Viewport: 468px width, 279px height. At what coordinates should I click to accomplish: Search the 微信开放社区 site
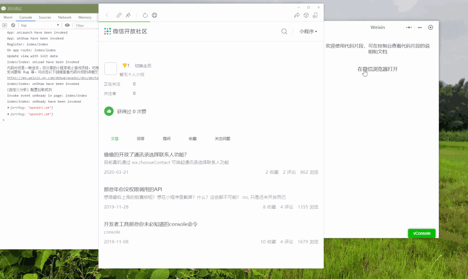284,31
